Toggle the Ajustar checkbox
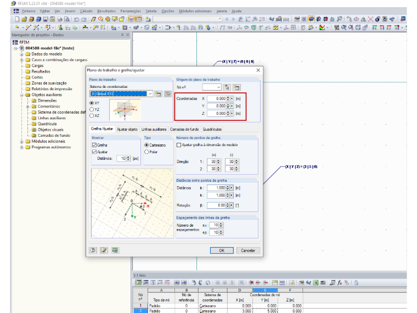 point(94,152)
